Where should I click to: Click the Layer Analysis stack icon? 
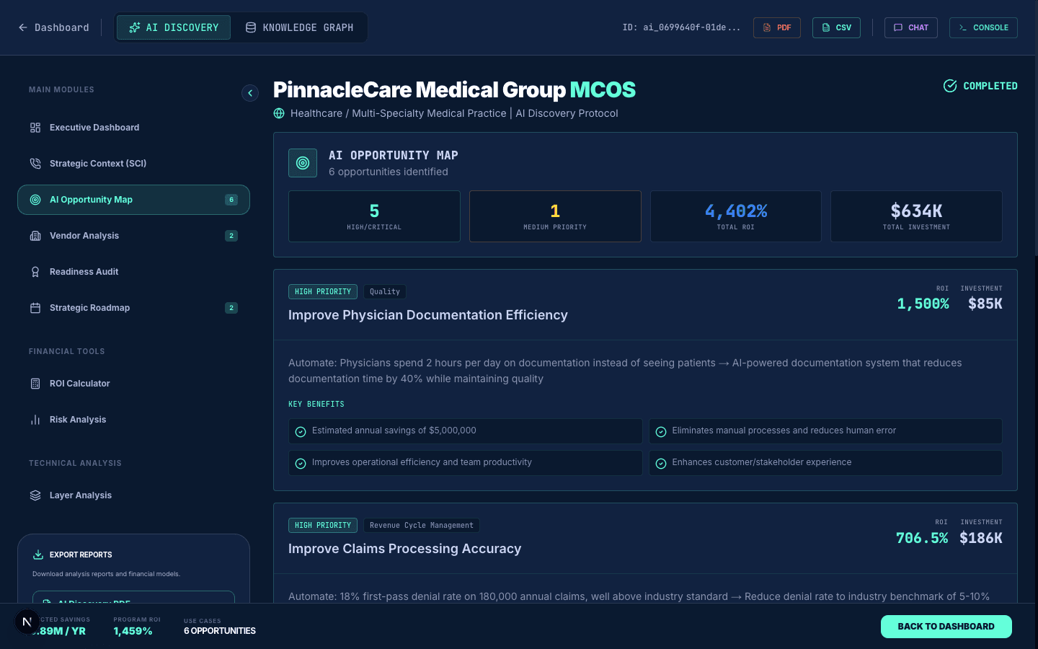[35, 495]
